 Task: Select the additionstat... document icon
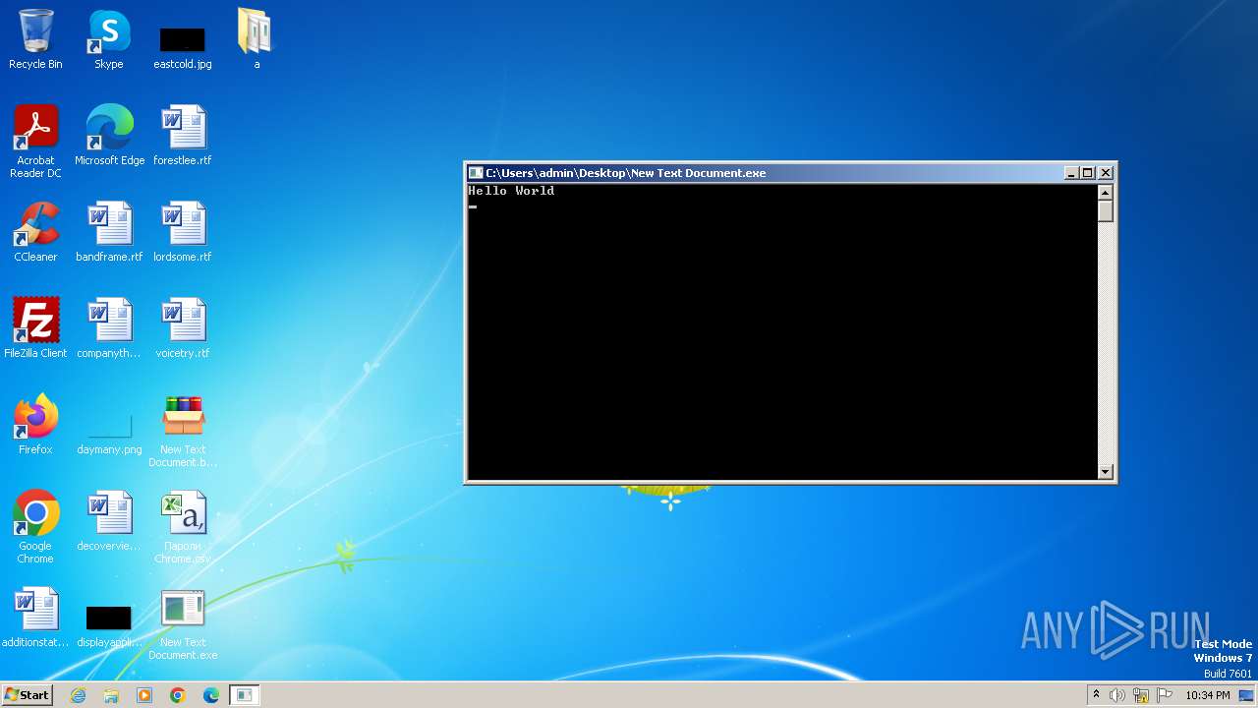coord(35,618)
